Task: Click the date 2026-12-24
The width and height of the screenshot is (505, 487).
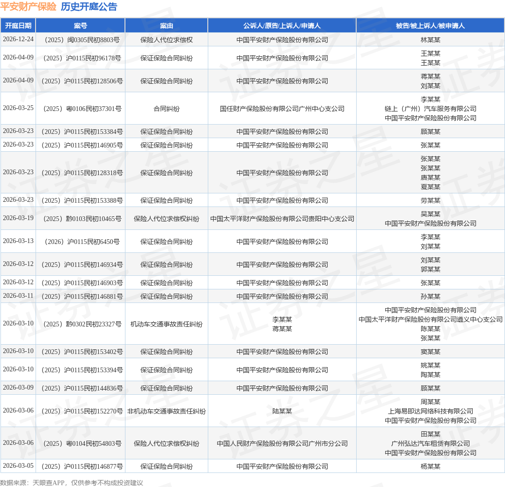Action: [18, 39]
